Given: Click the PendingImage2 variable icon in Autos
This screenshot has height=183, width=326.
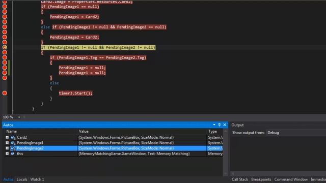Looking at the screenshot, I should pos(13,148).
